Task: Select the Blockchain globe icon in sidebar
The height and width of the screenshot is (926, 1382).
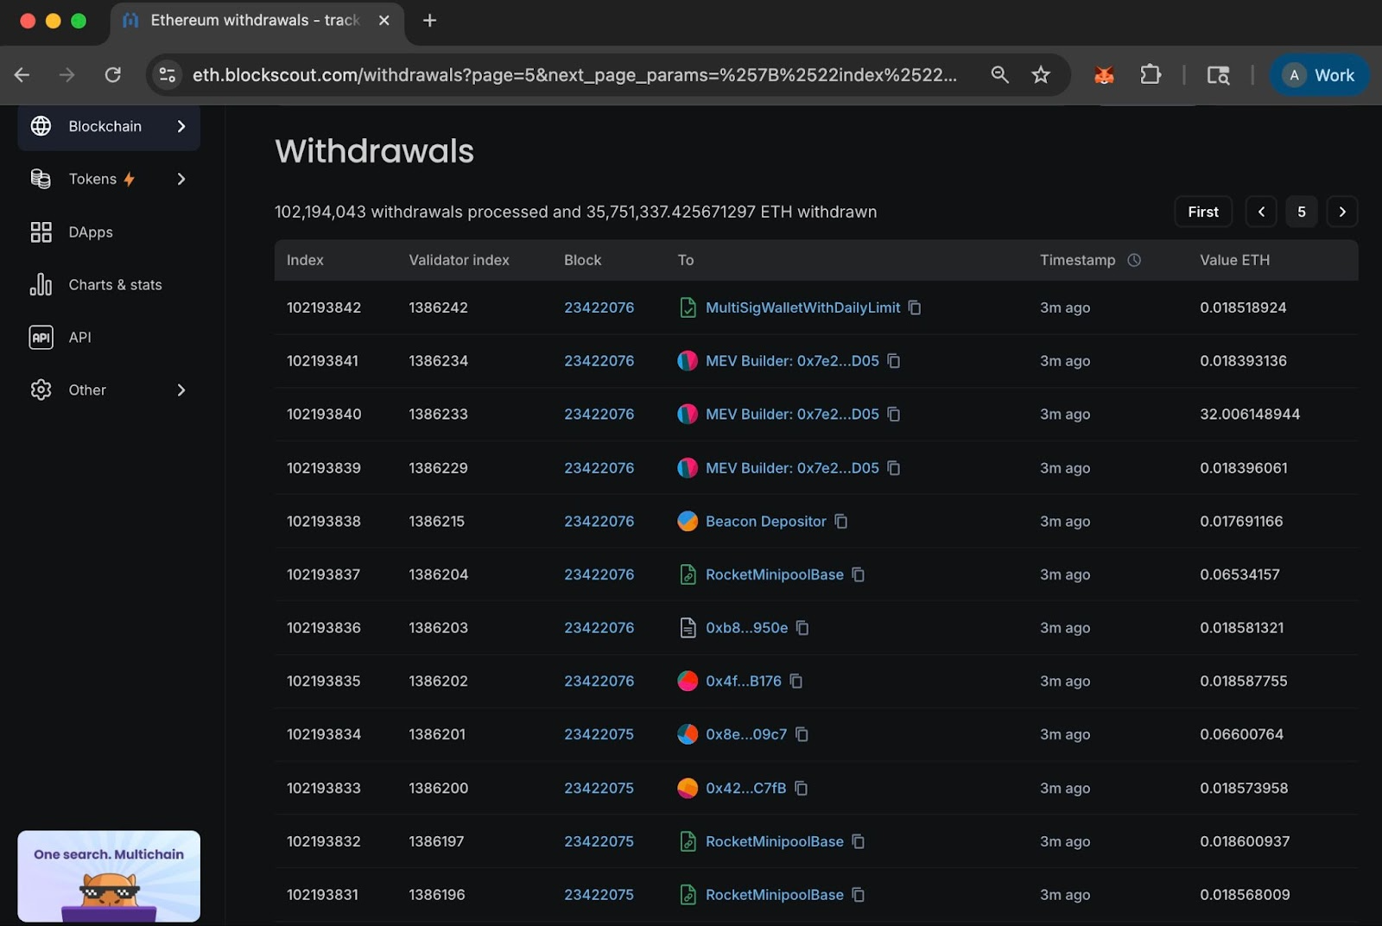Action: [41, 126]
